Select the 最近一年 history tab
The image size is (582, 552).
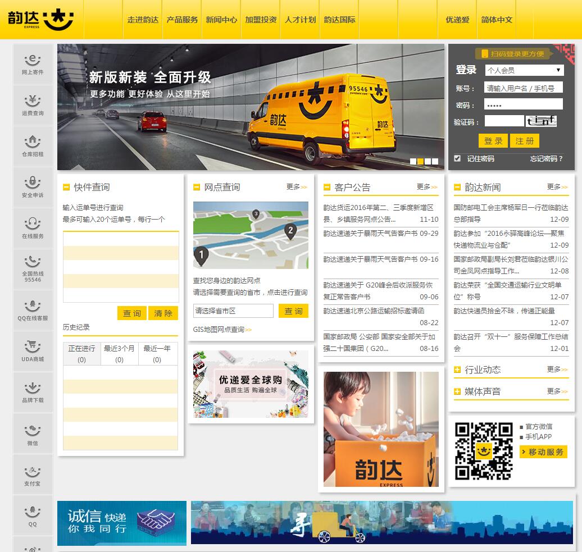(157, 354)
